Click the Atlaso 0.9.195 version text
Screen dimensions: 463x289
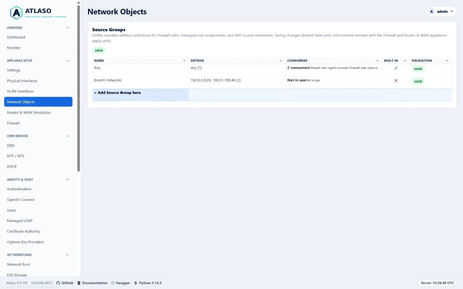[17, 283]
